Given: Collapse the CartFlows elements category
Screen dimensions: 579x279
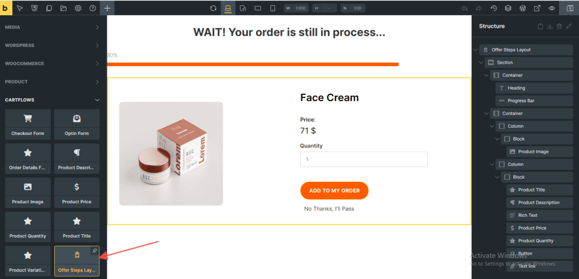Looking at the screenshot, I should (x=97, y=100).
